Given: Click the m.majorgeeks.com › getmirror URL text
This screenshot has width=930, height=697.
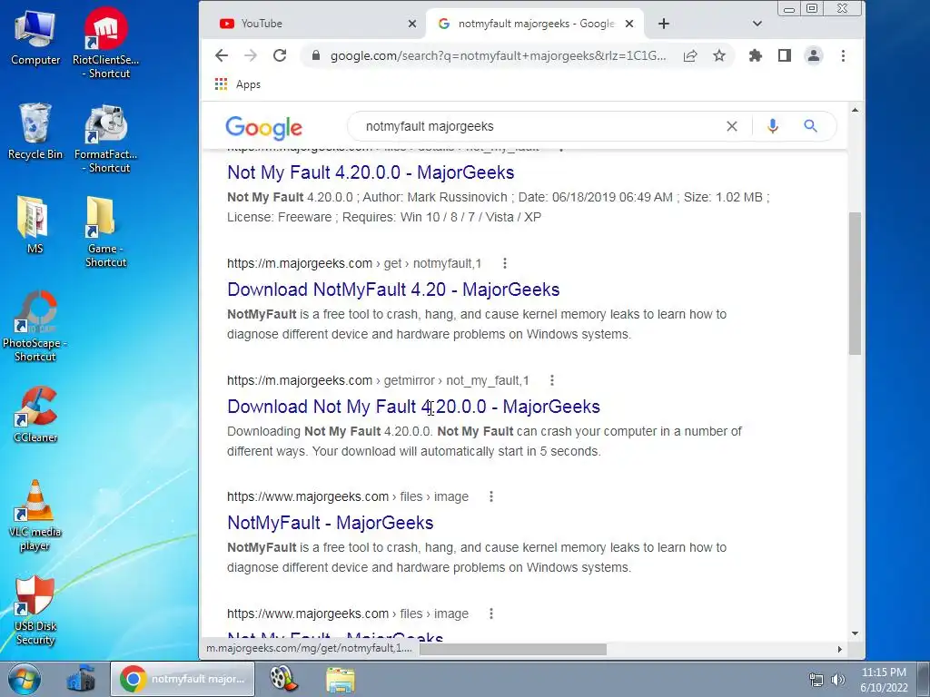Looking at the screenshot, I should point(378,380).
